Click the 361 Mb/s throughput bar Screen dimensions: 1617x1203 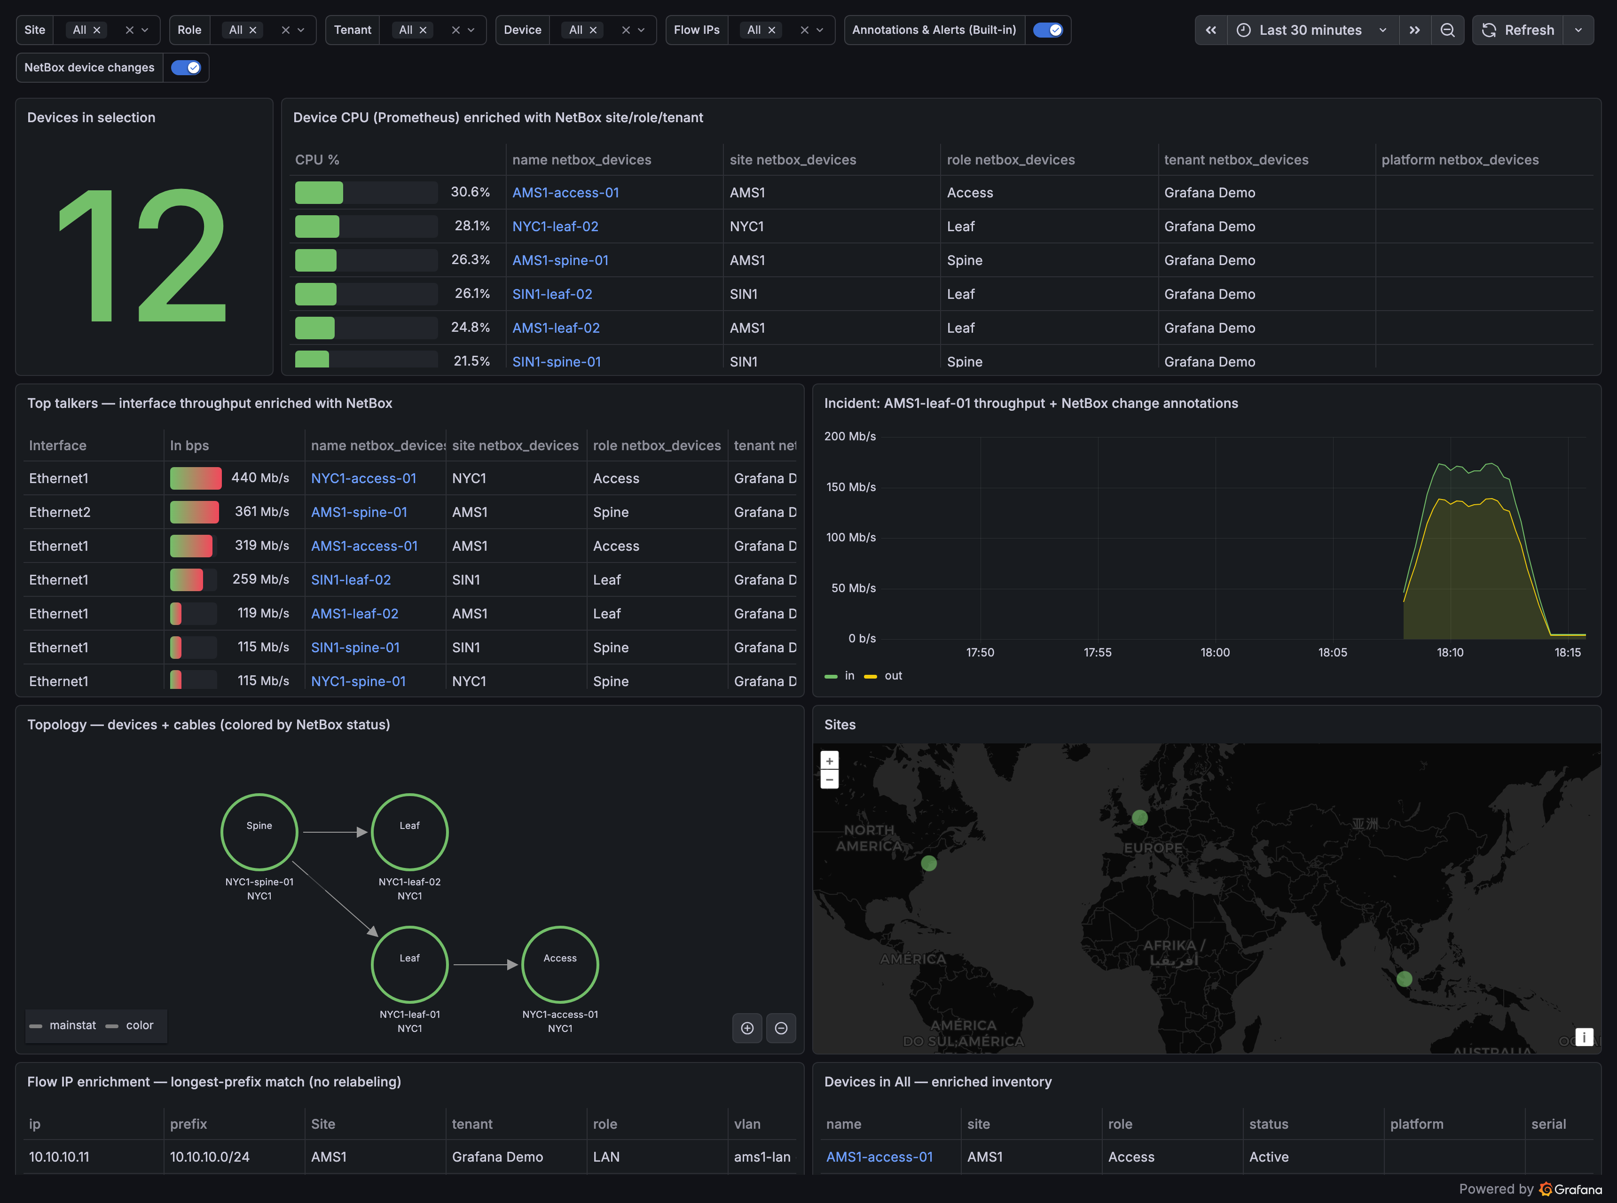pyautogui.click(x=195, y=512)
